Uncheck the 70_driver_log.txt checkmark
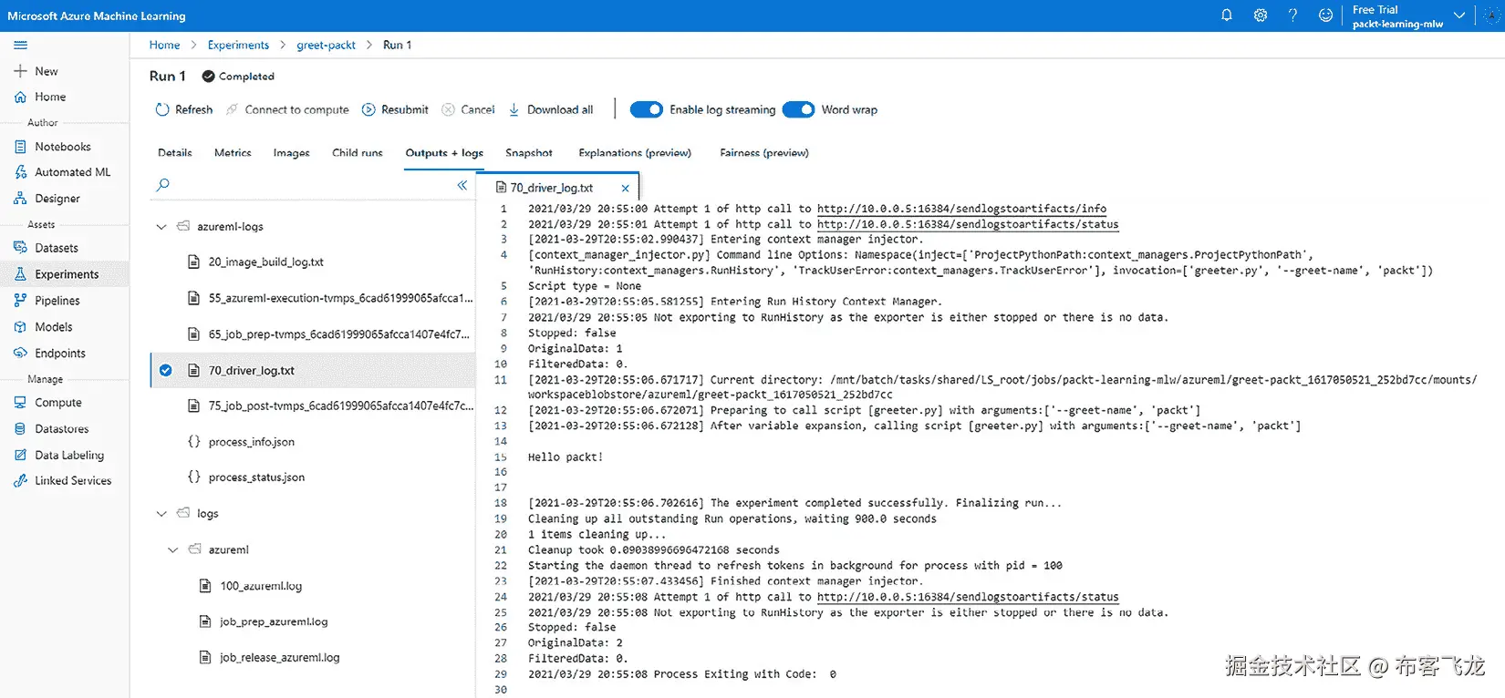The image size is (1505, 698). [x=165, y=370]
